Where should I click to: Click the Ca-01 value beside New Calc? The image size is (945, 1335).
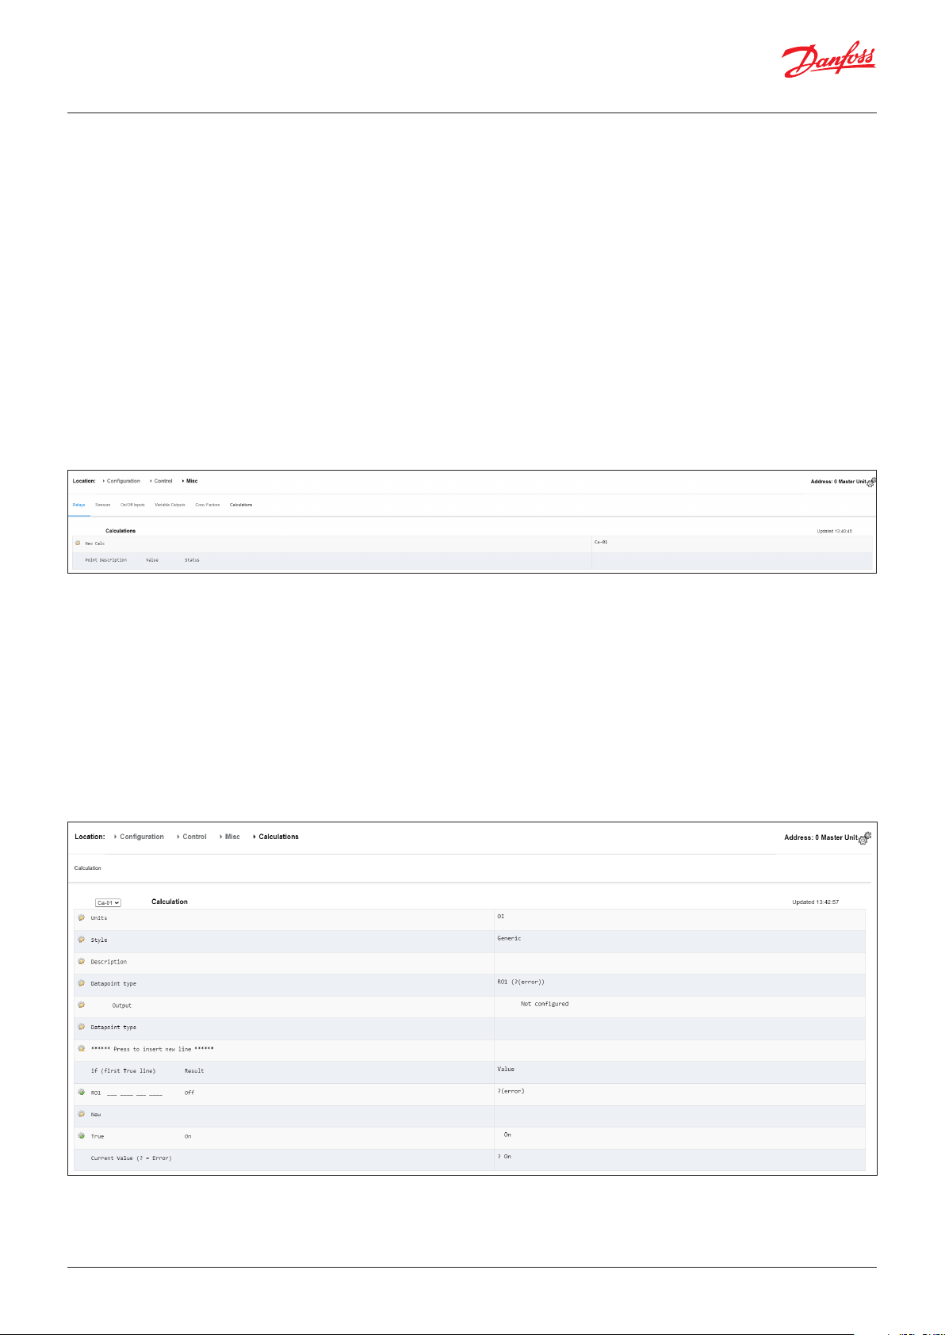601,542
